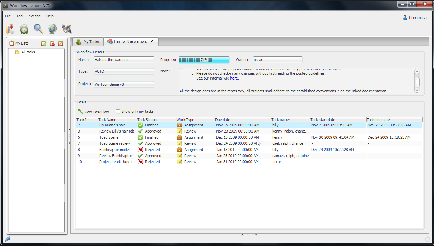
Task: Click the 'cael, ralph, chance' owner cell
Action: [x=288, y=143]
